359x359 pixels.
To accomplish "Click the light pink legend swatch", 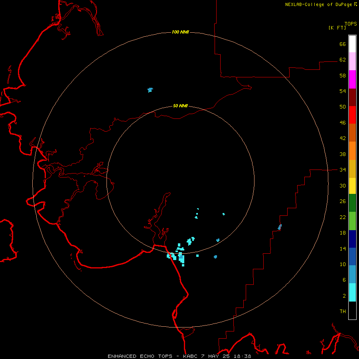I will coord(352,61).
